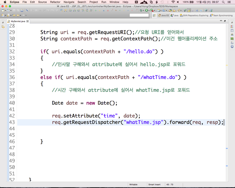Click the Previous Annotation icon
The width and height of the screenshot is (235, 188).
8,15
